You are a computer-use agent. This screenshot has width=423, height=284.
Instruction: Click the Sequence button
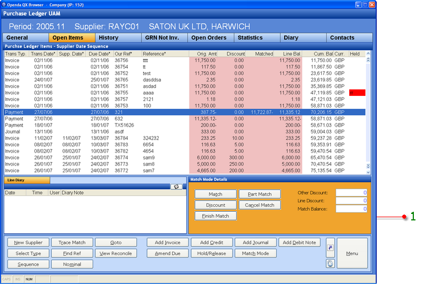[29, 264]
